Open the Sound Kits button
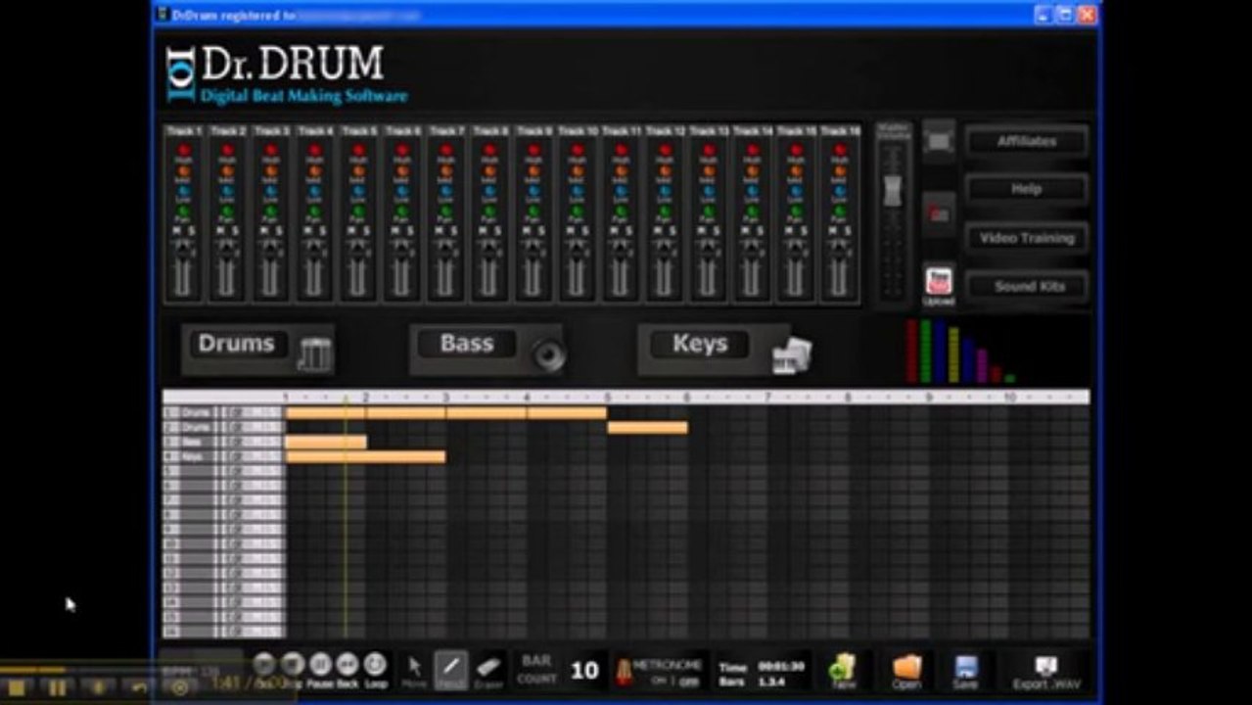Viewport: 1252px width, 705px height. click(1026, 286)
